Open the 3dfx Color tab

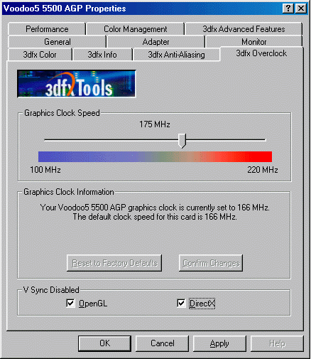pos(40,55)
